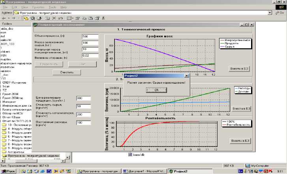Click the Очистить button
Image resolution: width=287 pixels, height=174 pixels.
click(67, 72)
